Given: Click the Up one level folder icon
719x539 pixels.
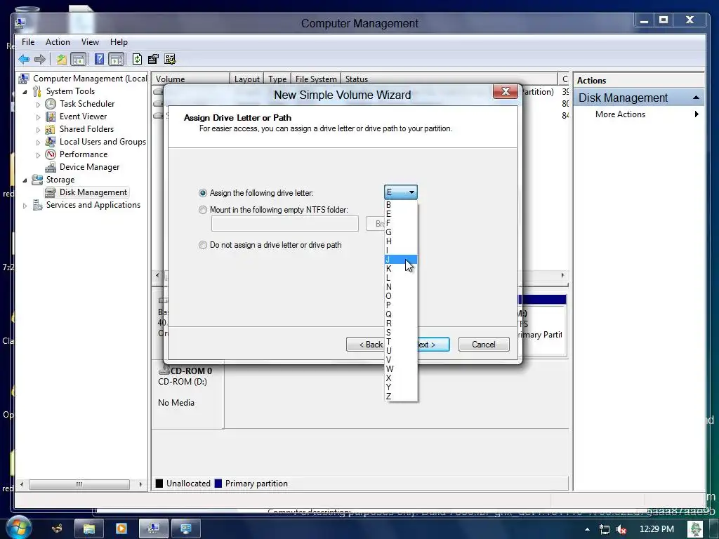Looking at the screenshot, I should 62,59.
